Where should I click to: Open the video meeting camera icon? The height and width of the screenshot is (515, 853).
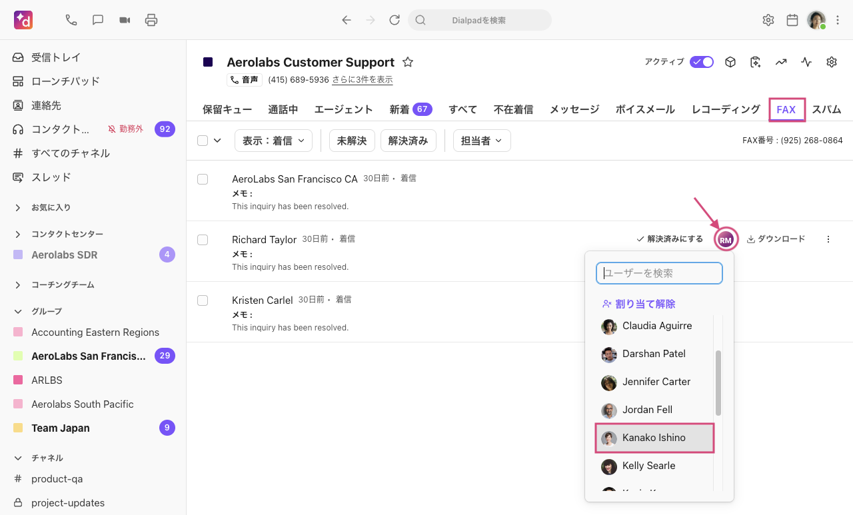[x=125, y=20]
